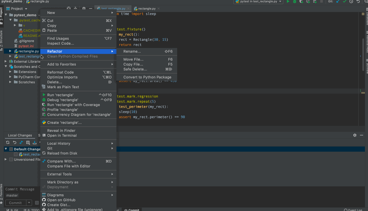Select Rename in Refactor submenu
This screenshot has width=368, height=211.
click(147, 51)
